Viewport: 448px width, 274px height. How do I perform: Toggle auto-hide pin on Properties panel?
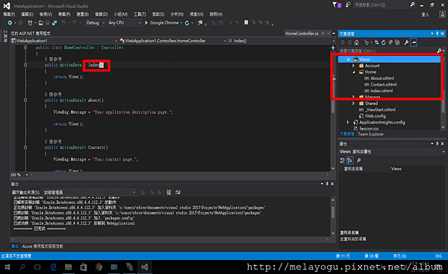[437, 144]
